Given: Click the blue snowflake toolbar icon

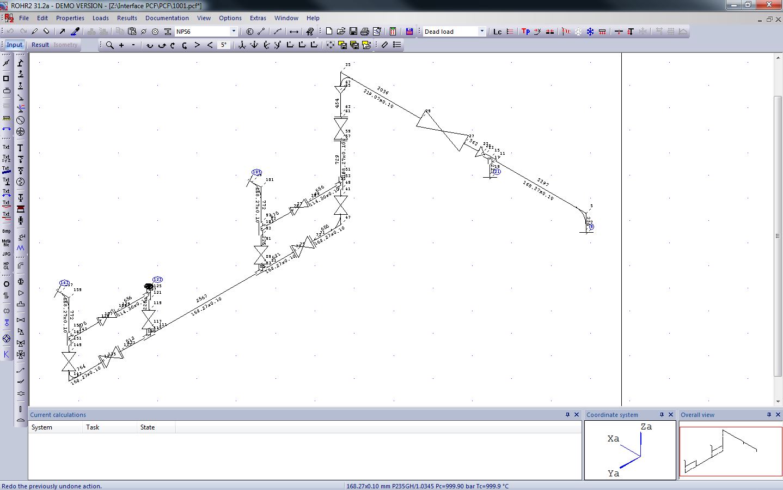Looking at the screenshot, I should pyautogui.click(x=590, y=31).
